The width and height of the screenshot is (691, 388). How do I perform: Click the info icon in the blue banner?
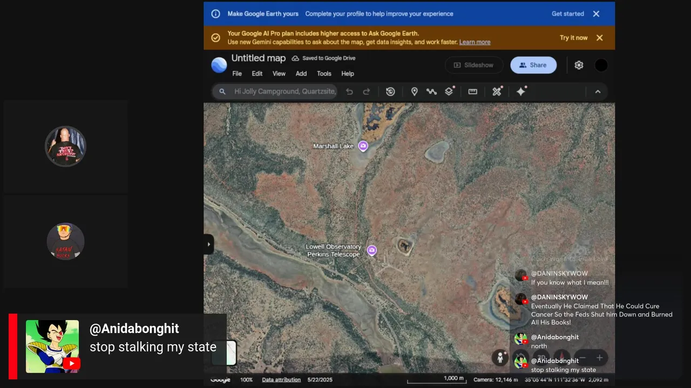pyautogui.click(x=215, y=14)
